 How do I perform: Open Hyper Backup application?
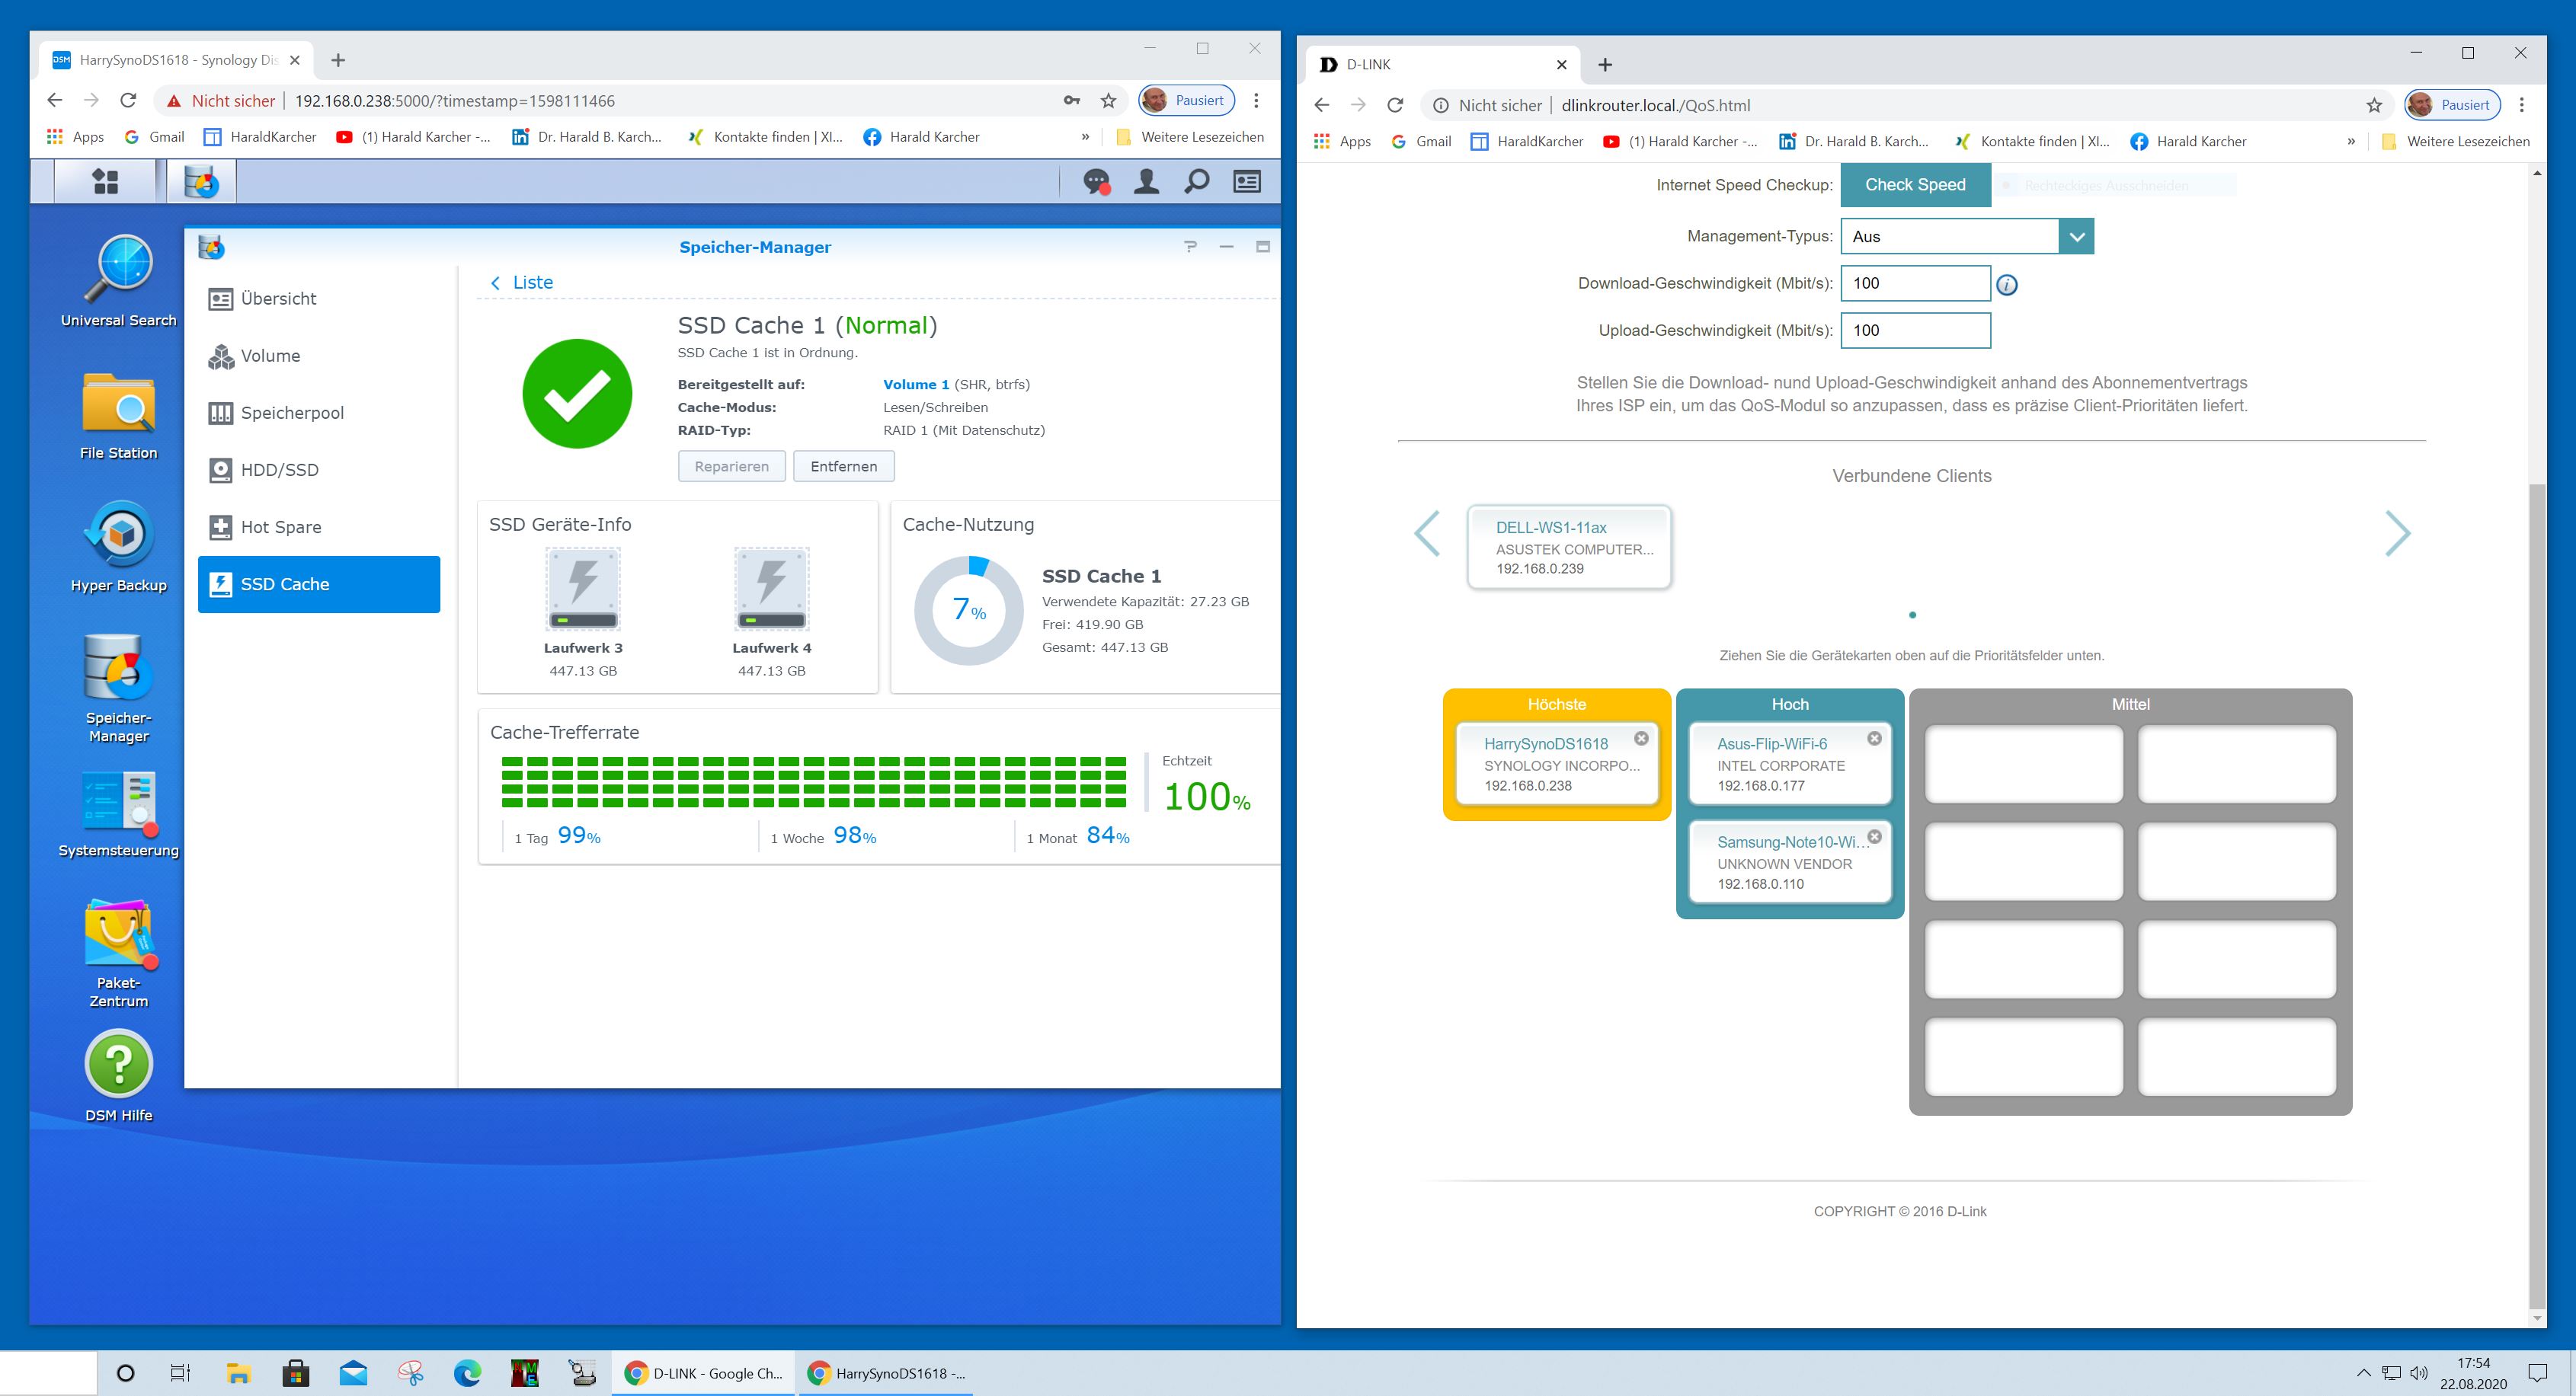(118, 535)
